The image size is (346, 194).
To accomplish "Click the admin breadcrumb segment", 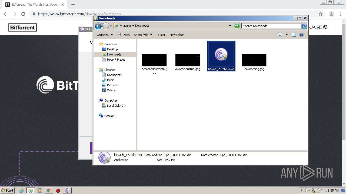I will pos(127,26).
